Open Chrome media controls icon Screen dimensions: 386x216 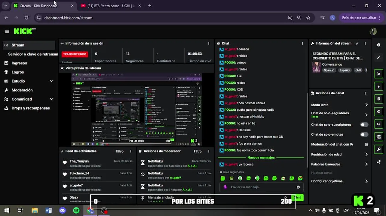tap(323, 18)
